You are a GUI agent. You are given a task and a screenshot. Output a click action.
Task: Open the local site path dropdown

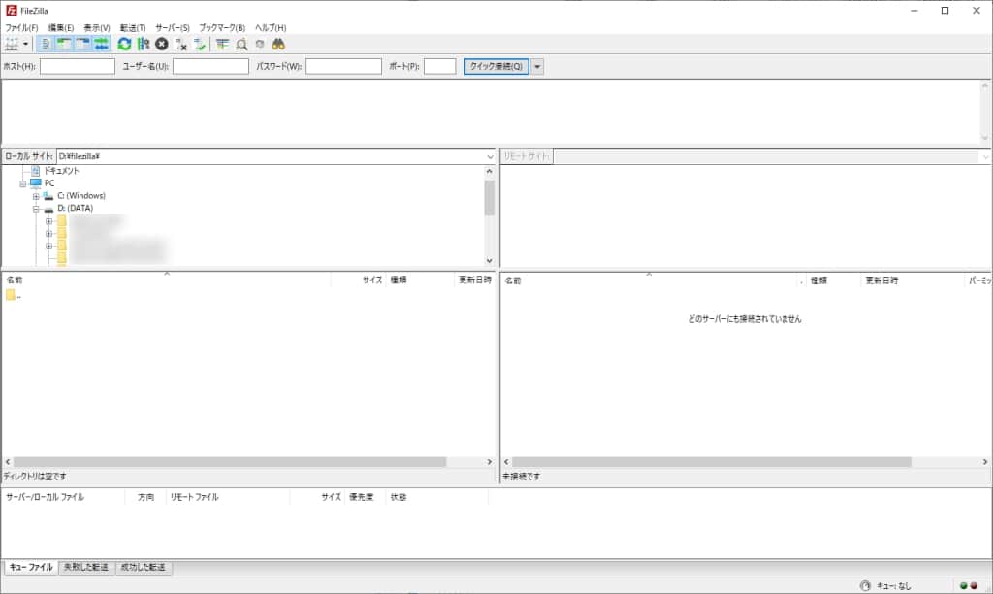(490, 156)
